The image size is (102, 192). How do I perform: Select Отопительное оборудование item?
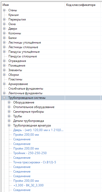coord(34,107)
